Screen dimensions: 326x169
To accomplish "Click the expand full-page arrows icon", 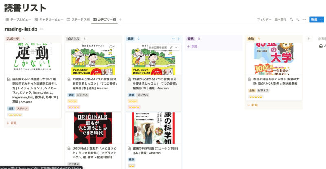I will coord(298,19).
